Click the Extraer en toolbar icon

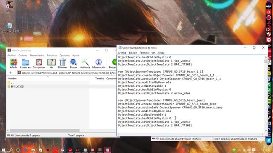coord(25,62)
